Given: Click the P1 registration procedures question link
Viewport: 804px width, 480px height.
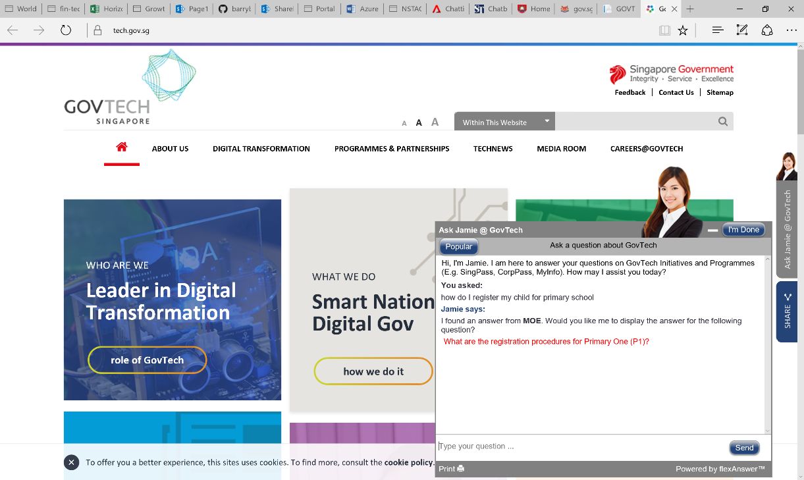Looking at the screenshot, I should (x=547, y=342).
